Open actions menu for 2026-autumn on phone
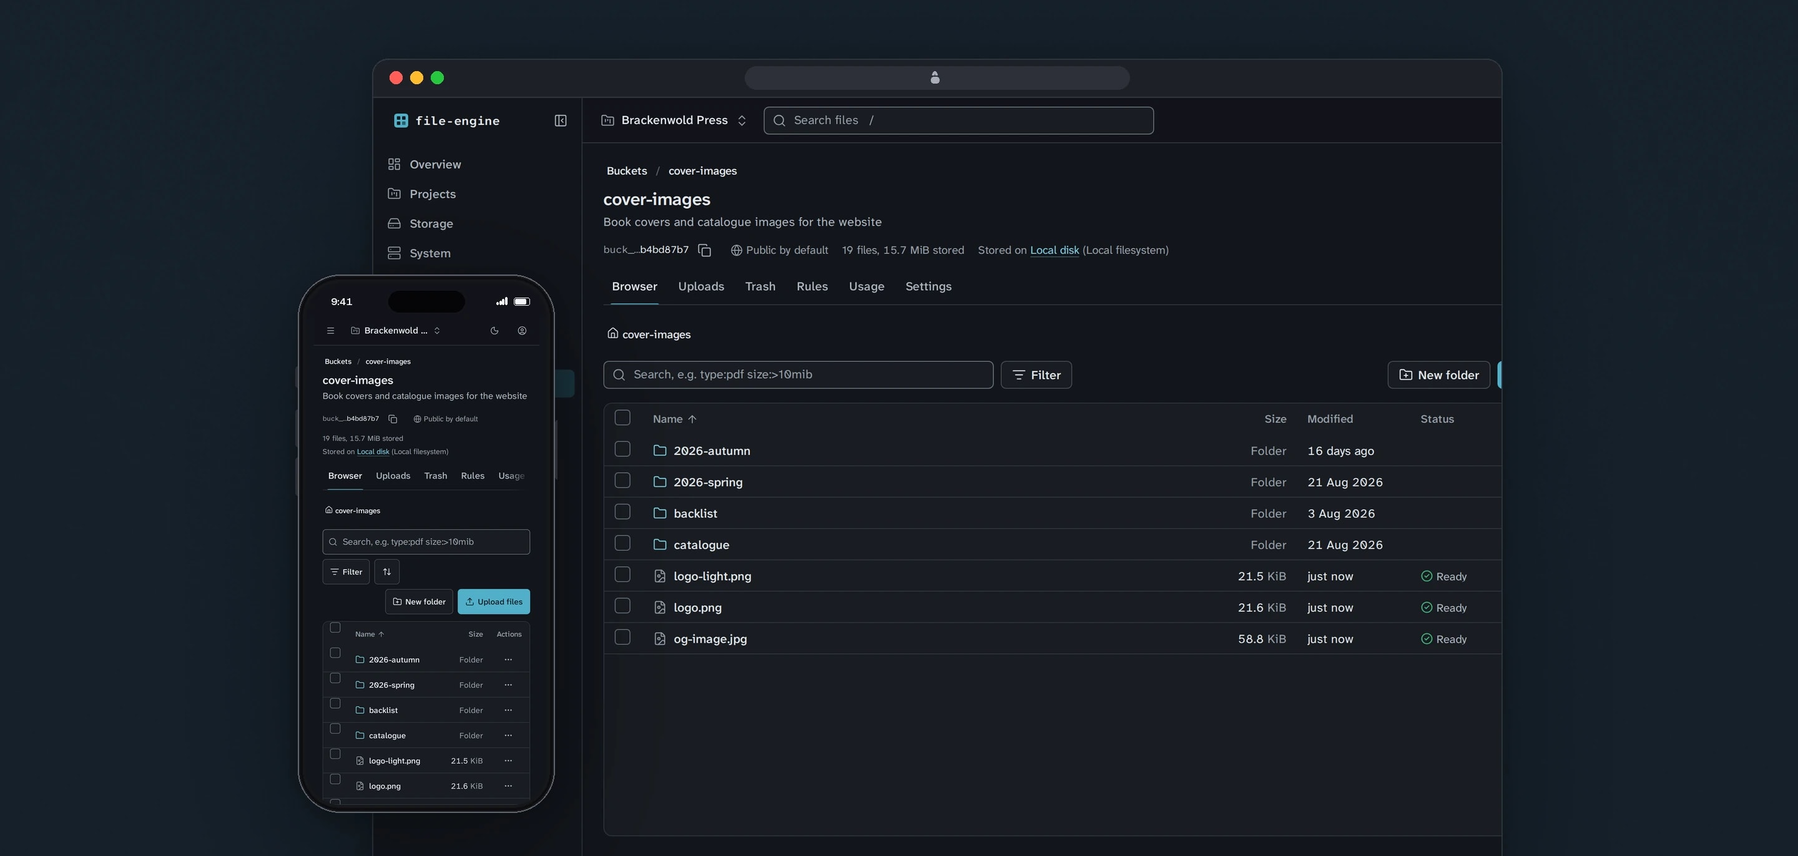The image size is (1798, 856). point(508,659)
